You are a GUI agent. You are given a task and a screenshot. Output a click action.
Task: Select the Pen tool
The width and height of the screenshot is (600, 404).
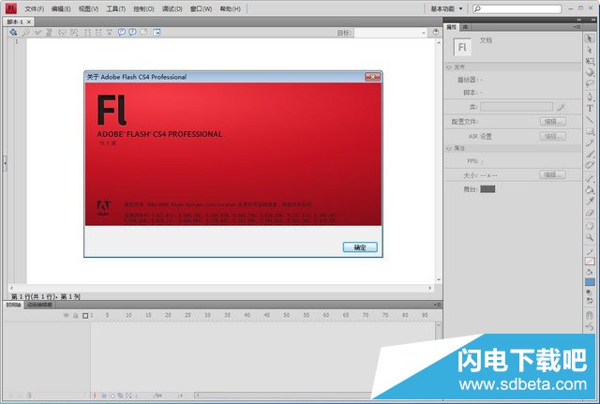pyautogui.click(x=590, y=97)
